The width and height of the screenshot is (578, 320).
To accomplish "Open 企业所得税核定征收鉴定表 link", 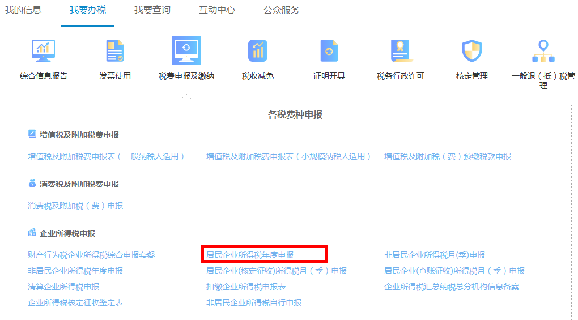I will (x=75, y=302).
